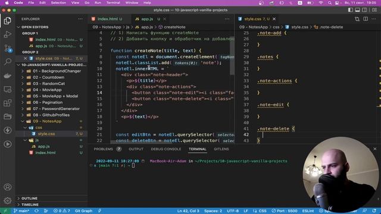Open the Go menu
Image resolution: width=381 pixels, height=214 pixels.
[x=87, y=2]
